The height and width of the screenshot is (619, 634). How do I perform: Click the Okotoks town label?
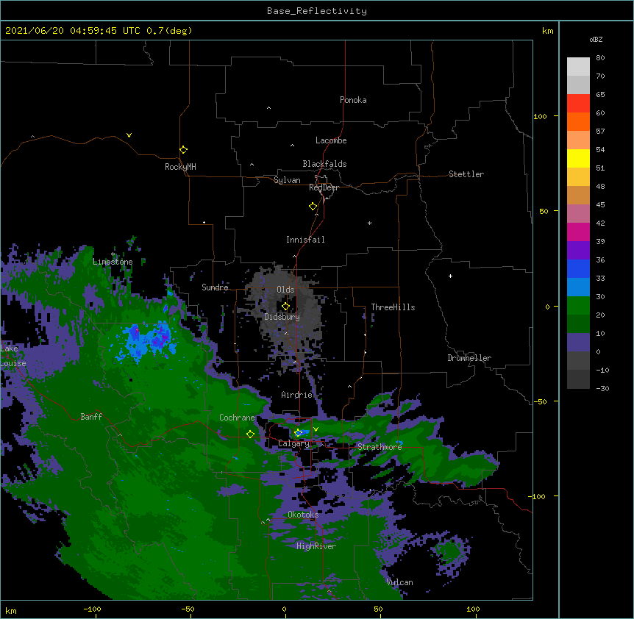pyautogui.click(x=303, y=515)
